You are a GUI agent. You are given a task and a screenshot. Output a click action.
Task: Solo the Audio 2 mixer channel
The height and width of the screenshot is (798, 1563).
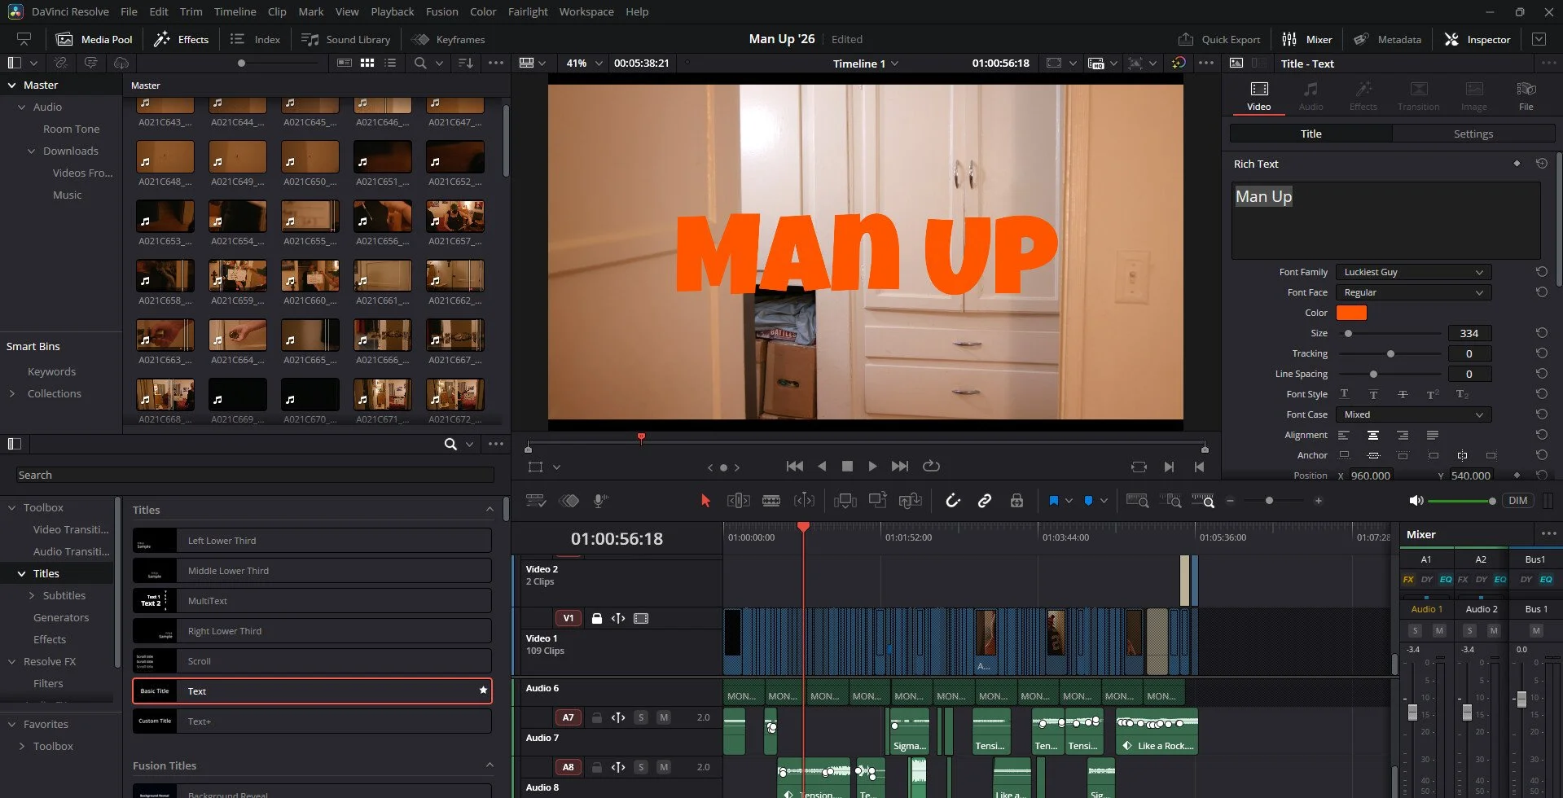coord(1469,630)
